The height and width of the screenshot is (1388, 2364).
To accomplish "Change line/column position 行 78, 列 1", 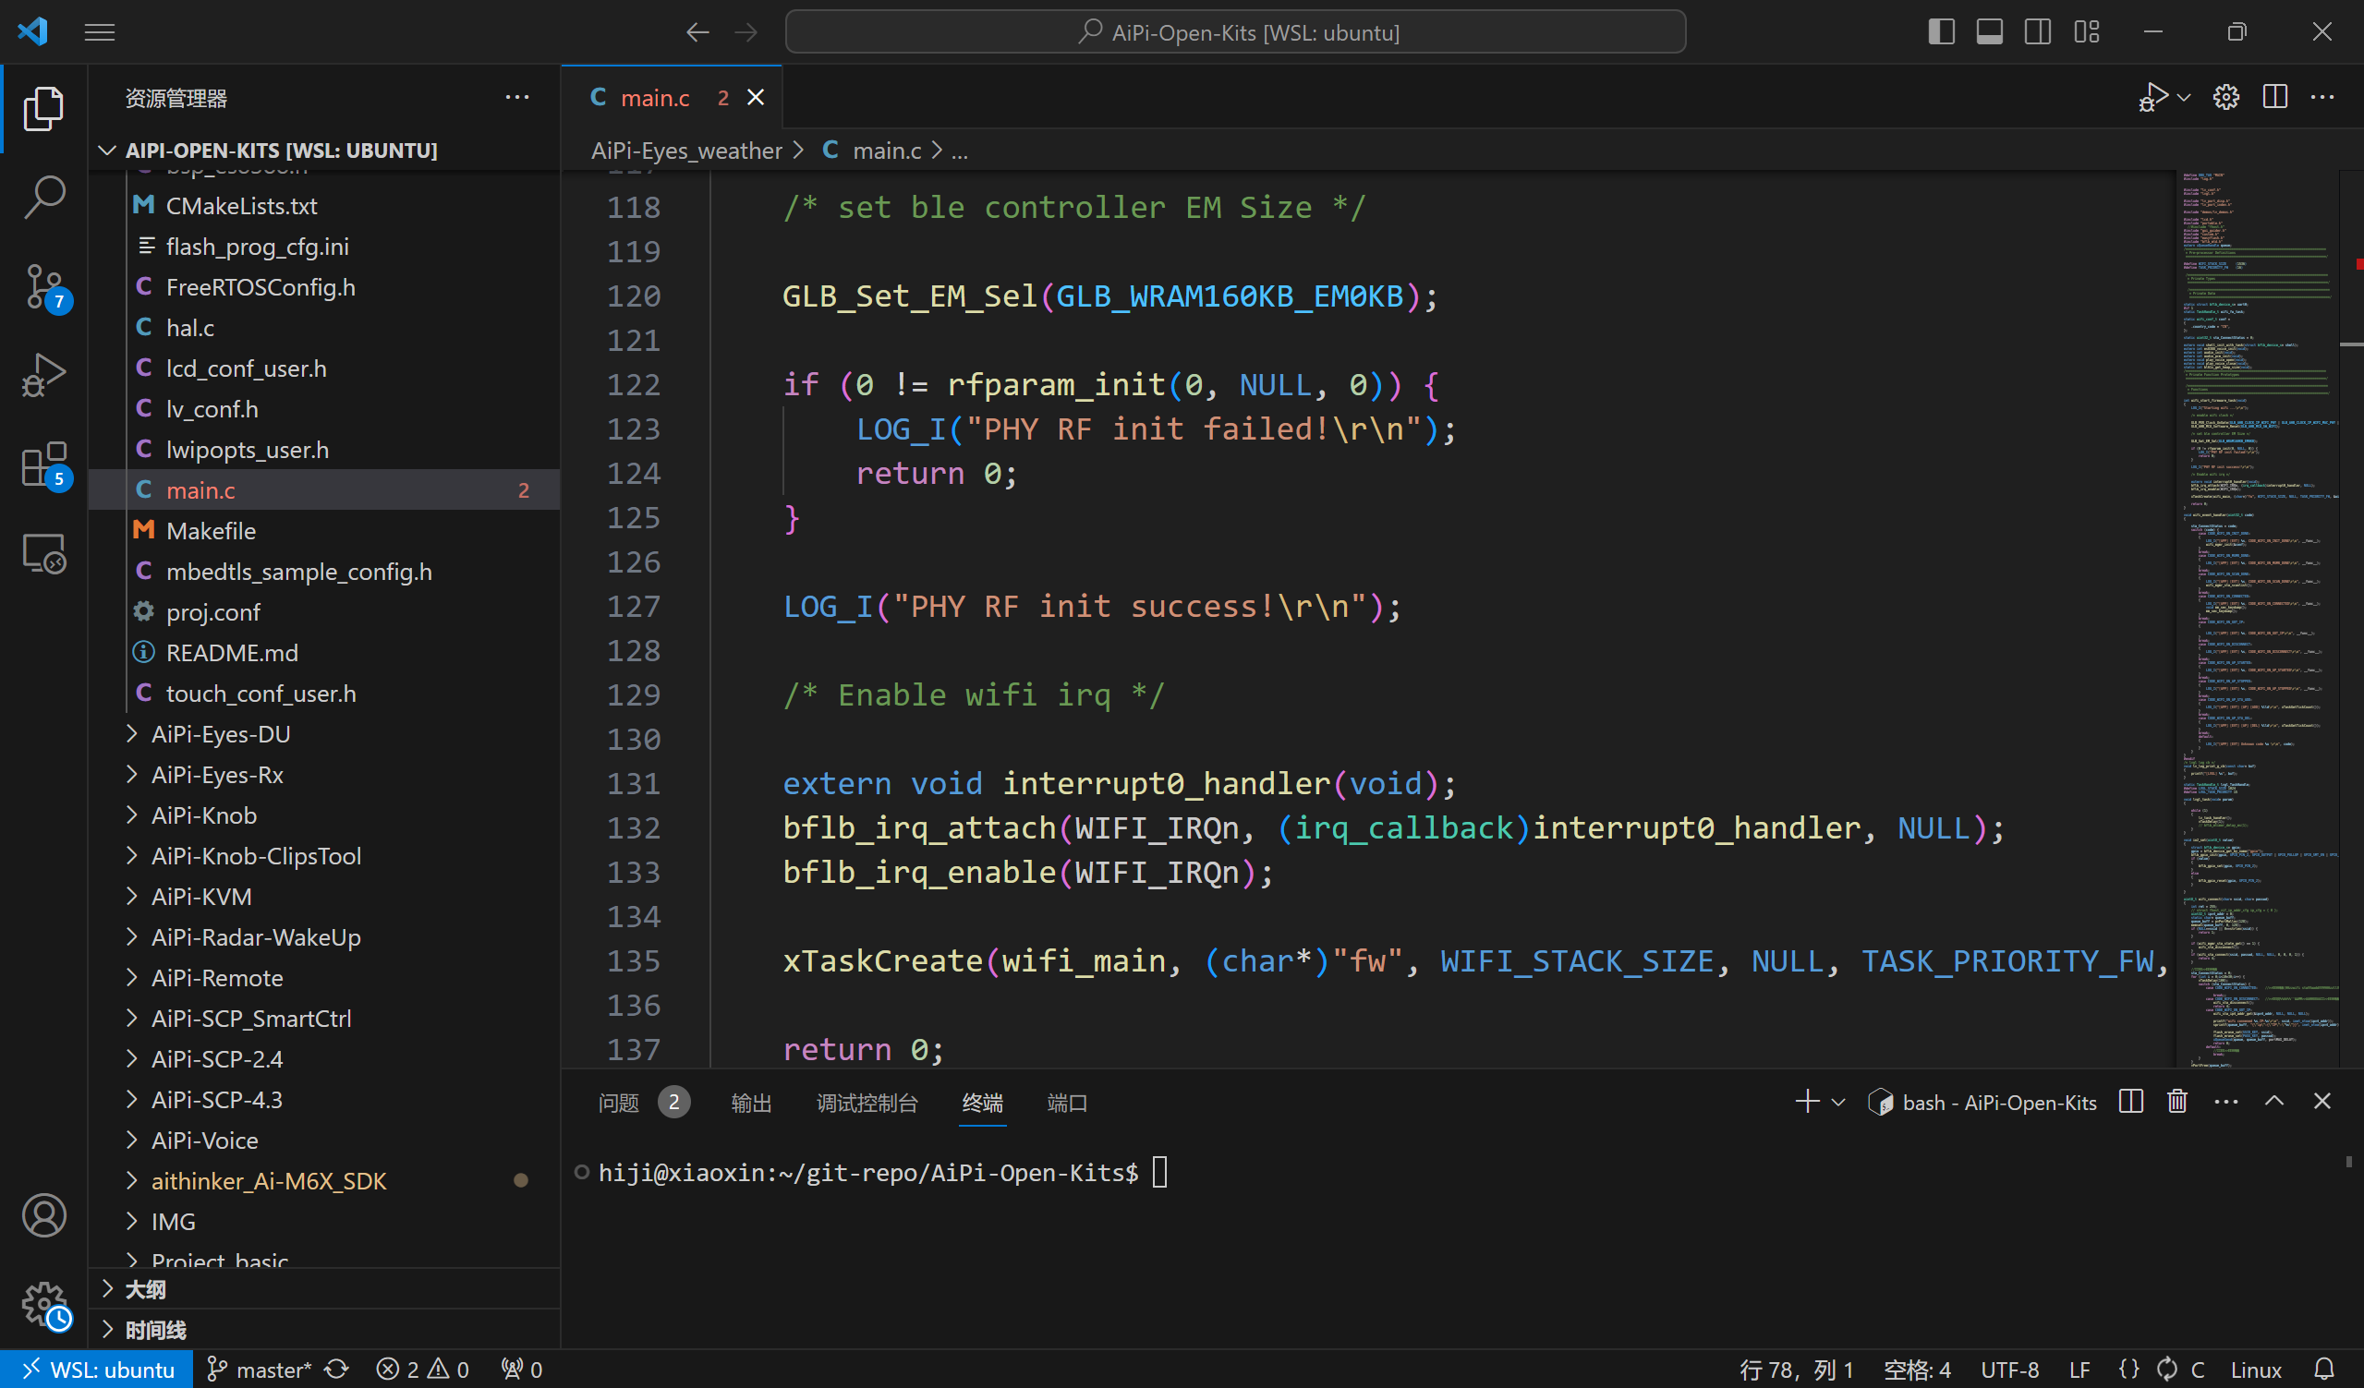I will coord(1798,1370).
